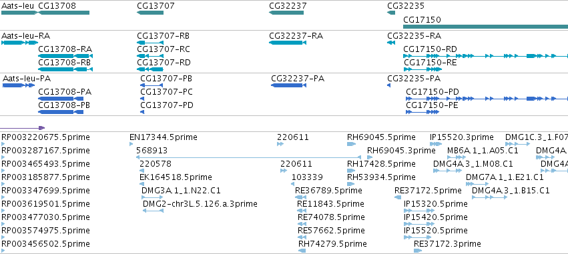Select the CG13708 gene bar
Image resolution: width=568 pixels, height=254 pixels.
click(x=64, y=13)
